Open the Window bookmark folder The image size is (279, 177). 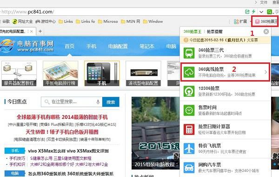(153, 21)
